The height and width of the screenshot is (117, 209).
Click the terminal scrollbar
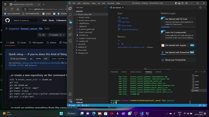(190, 102)
